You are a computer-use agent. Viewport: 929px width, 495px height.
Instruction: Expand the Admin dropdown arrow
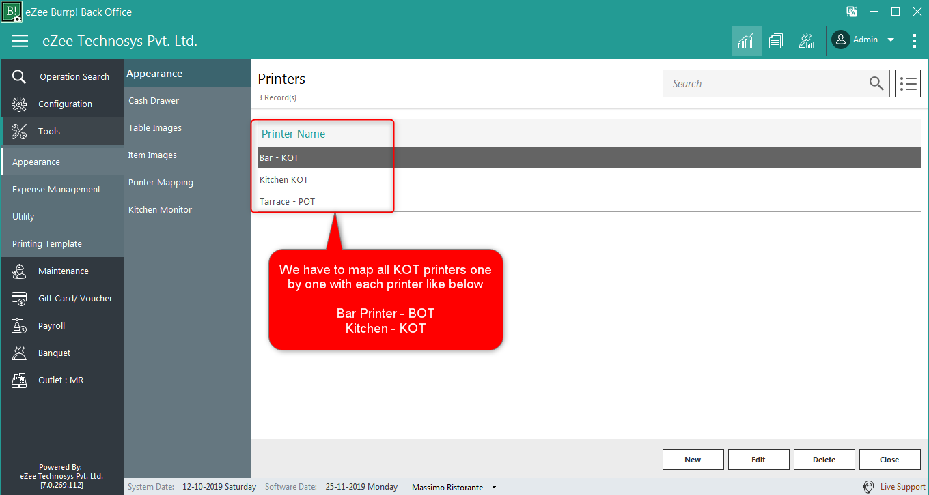pos(891,40)
